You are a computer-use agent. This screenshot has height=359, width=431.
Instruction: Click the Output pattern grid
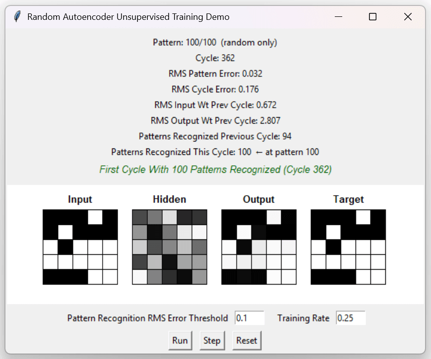click(259, 247)
